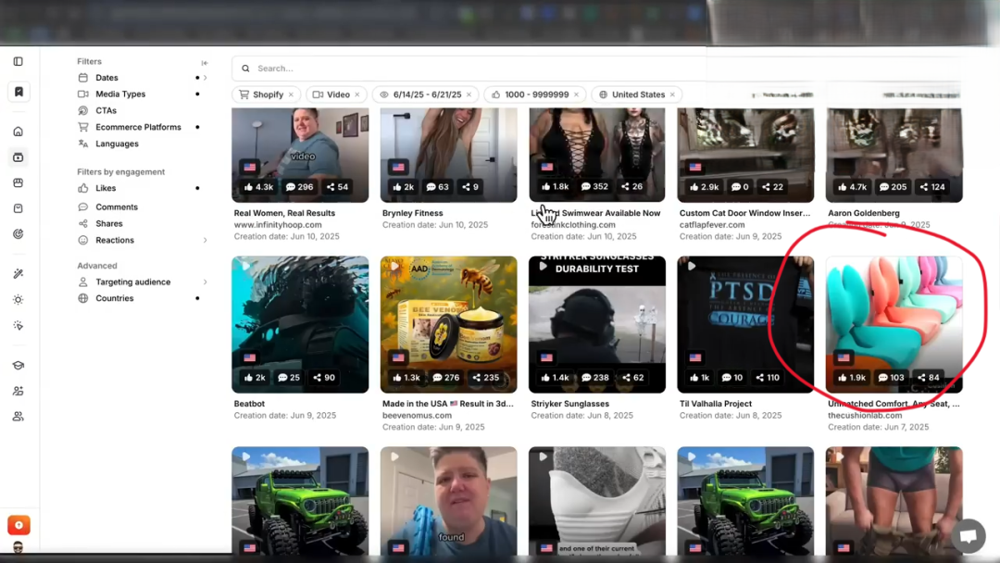Open the orange help button at bottom left

pos(19,525)
